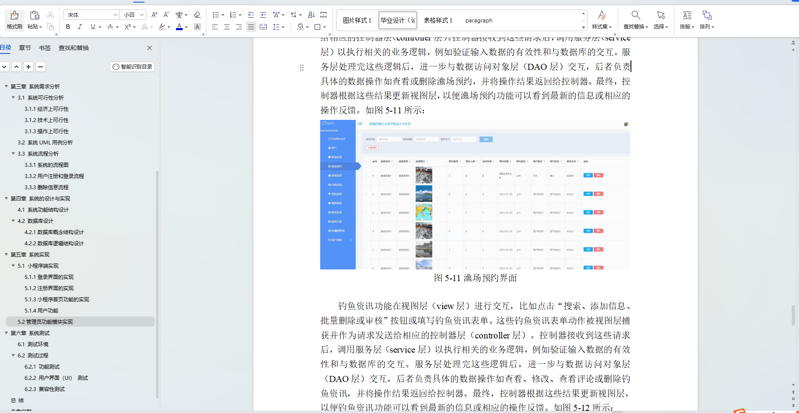Viewport: 799px width, 413px height.
Task: Click the highlight pen icon
Action: point(163,27)
